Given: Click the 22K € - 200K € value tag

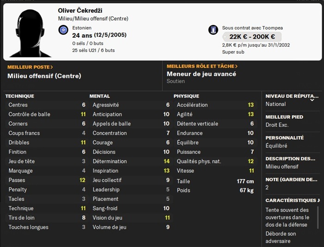Looking at the screenshot, I should pos(252,37).
